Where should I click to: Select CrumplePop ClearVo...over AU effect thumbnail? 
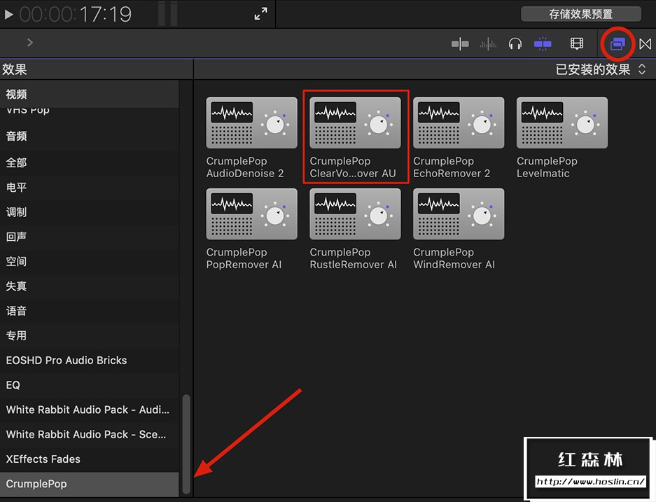(x=355, y=123)
